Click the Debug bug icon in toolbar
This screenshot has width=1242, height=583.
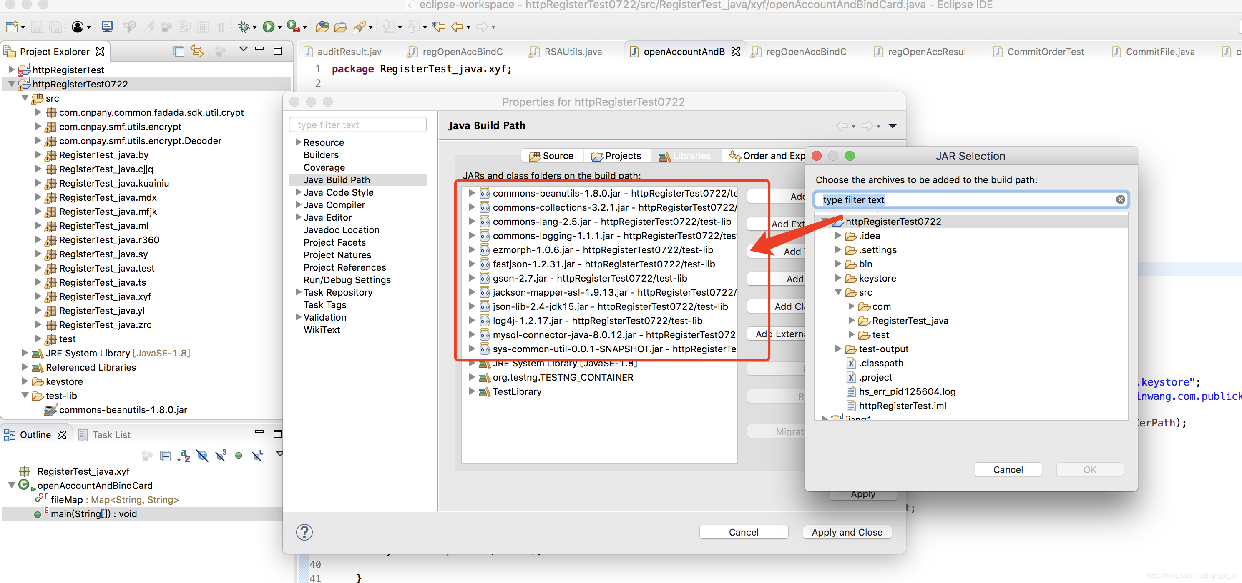244,27
